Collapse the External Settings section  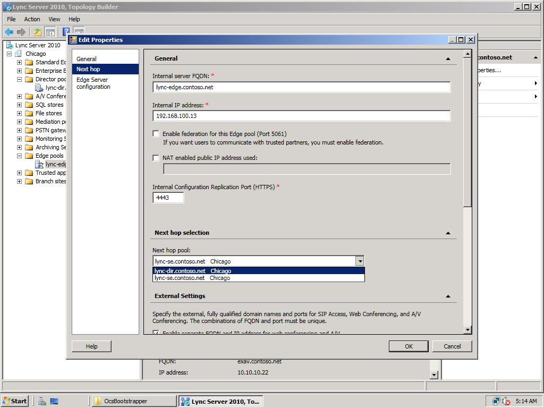point(448,296)
